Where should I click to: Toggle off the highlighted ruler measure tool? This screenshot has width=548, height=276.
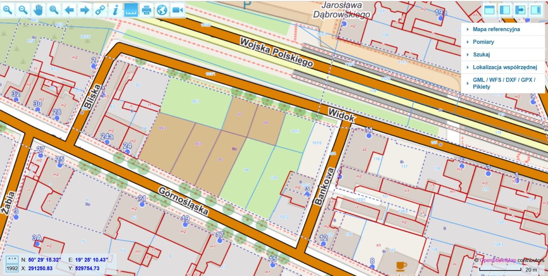131,9
